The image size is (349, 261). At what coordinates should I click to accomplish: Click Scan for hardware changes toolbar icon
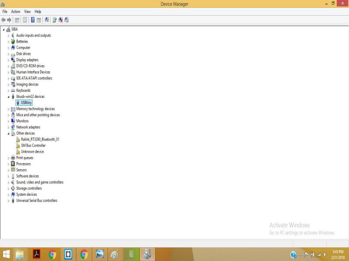click(47, 20)
